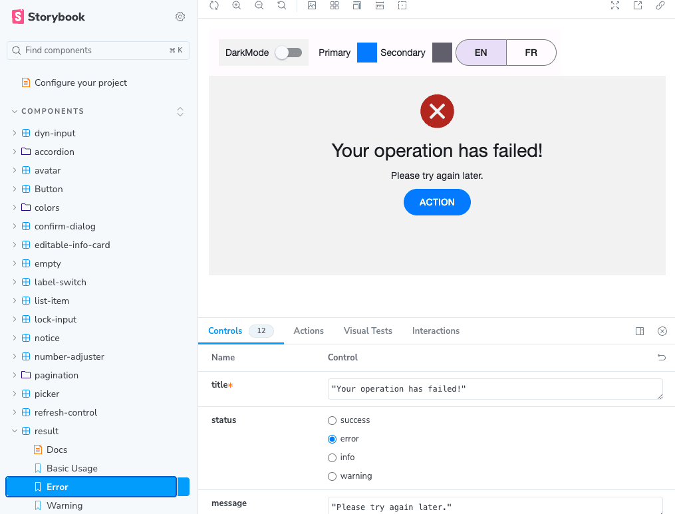Toggle the DarkMode switch

tap(289, 53)
